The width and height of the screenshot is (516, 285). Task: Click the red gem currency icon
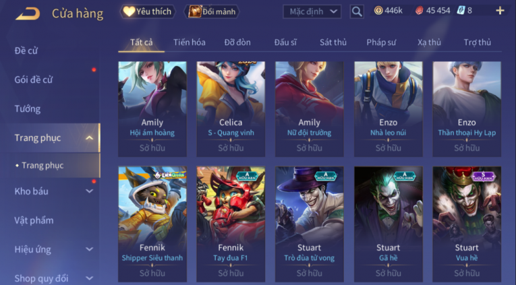pos(420,11)
